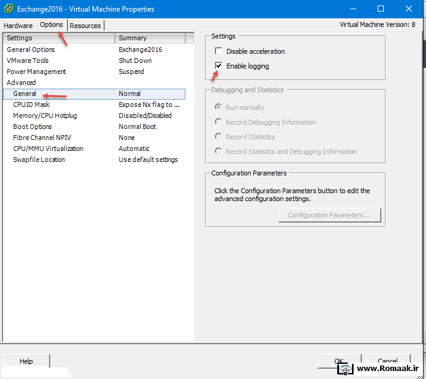
Task: Confirm with the OK button
Action: coord(339,361)
